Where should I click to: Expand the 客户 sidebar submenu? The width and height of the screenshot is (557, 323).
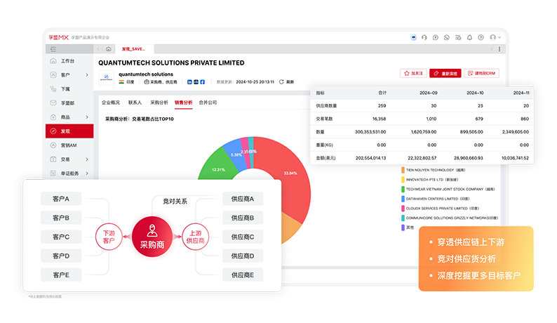click(86, 74)
